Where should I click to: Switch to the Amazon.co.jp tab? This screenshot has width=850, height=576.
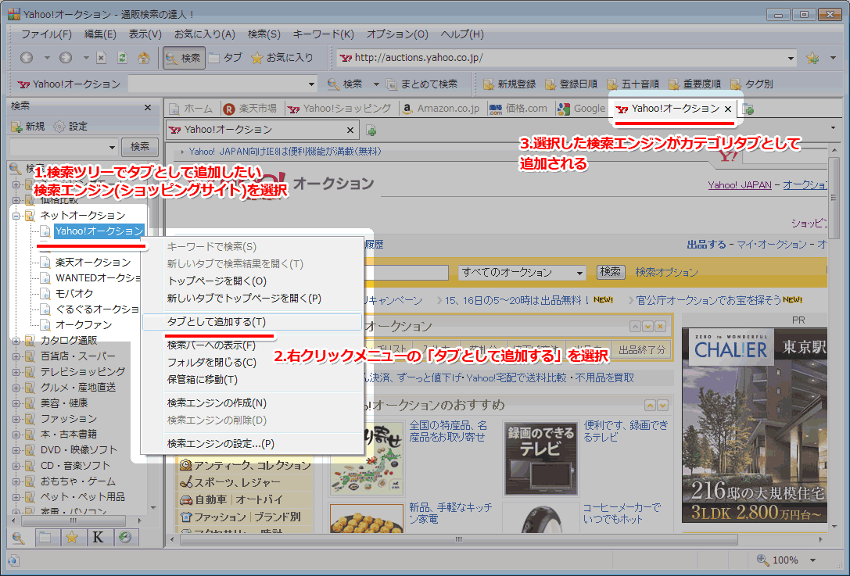pyautogui.click(x=441, y=109)
